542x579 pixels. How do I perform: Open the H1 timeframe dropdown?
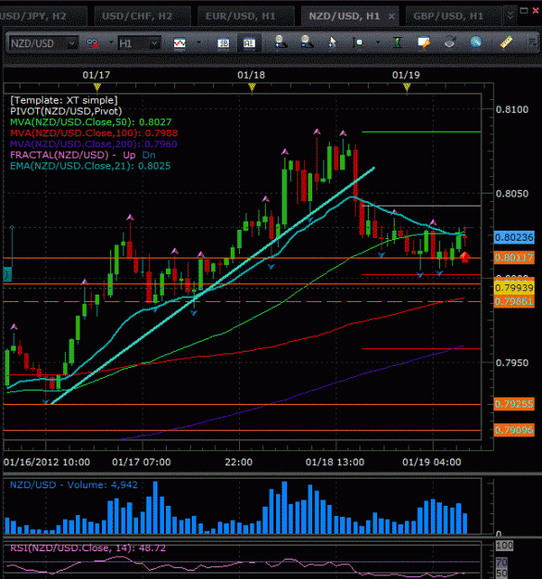click(139, 44)
